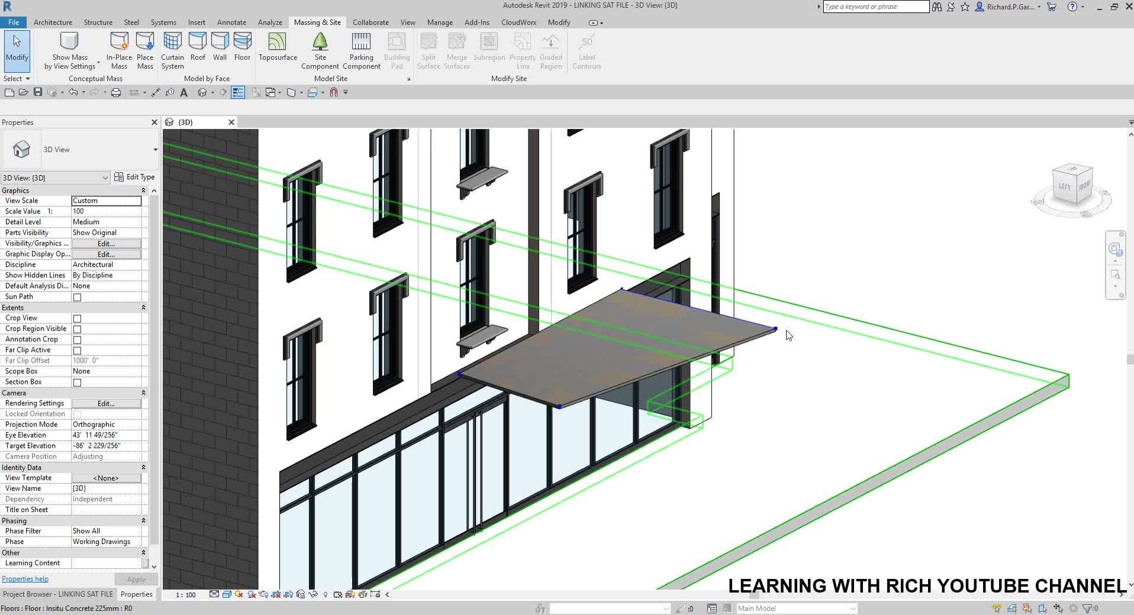
Task: Open Rendering Settings Edit button
Action: click(107, 403)
